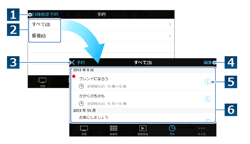The height and width of the screenshot is (144, 250).
Task: Open info for お茶にしましょう reservation
Action: point(207,120)
